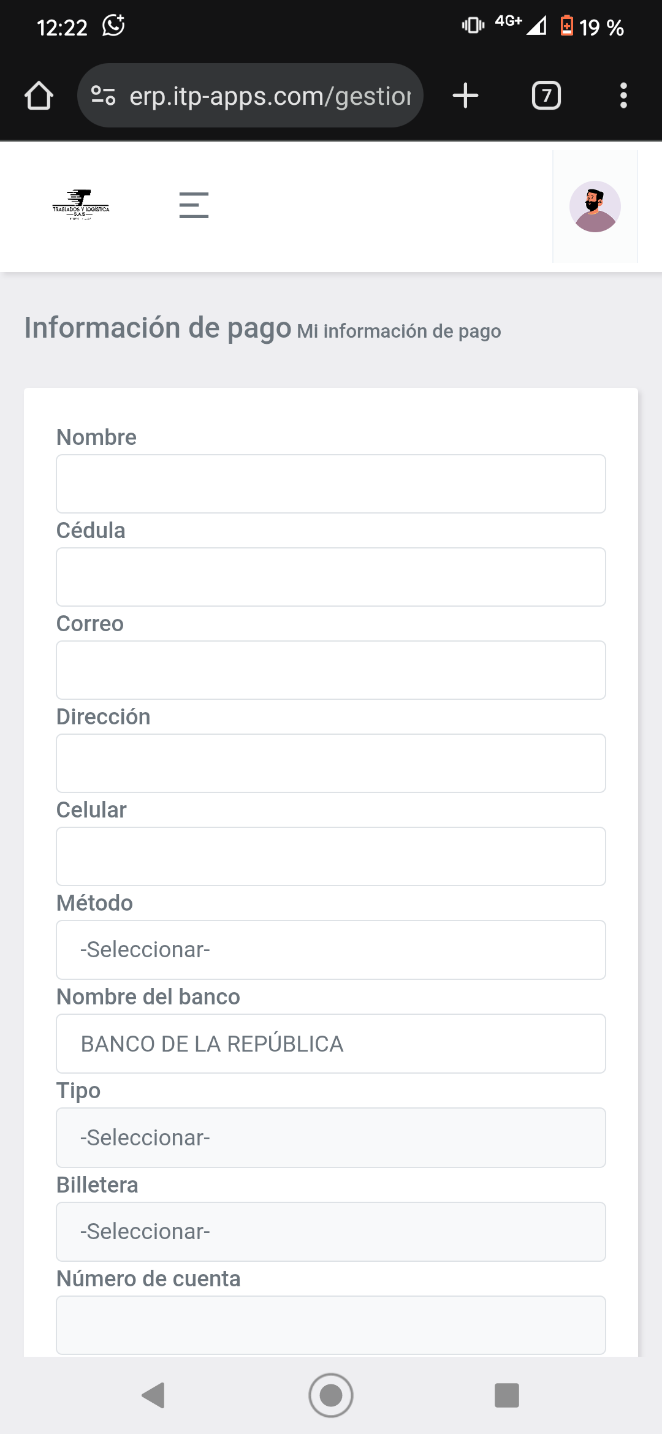Viewport: 662px width, 1434px height.
Task: Open the tab switcher showing 7 tabs
Action: (546, 96)
